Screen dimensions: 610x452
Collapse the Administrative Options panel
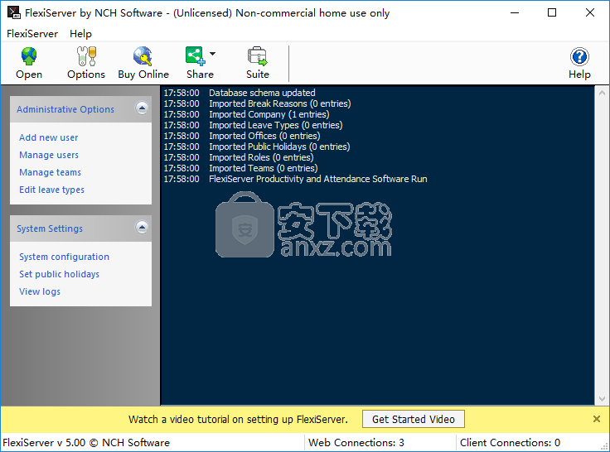click(x=142, y=108)
